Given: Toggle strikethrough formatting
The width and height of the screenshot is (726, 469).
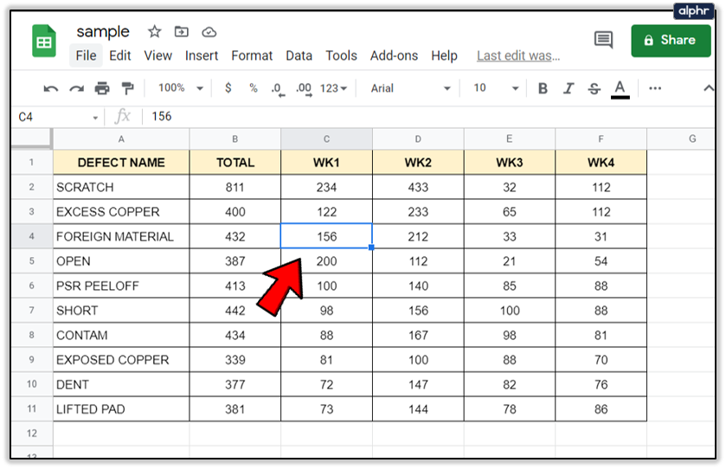Looking at the screenshot, I should [x=594, y=88].
